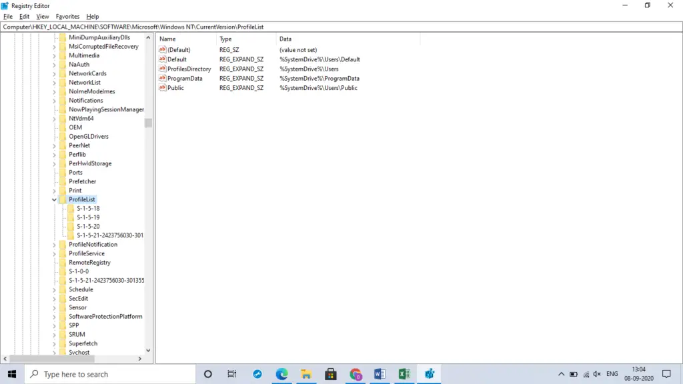This screenshot has width=683, height=384.
Task: Click the tree horizontal scroll right arrow
Action: tap(140, 359)
